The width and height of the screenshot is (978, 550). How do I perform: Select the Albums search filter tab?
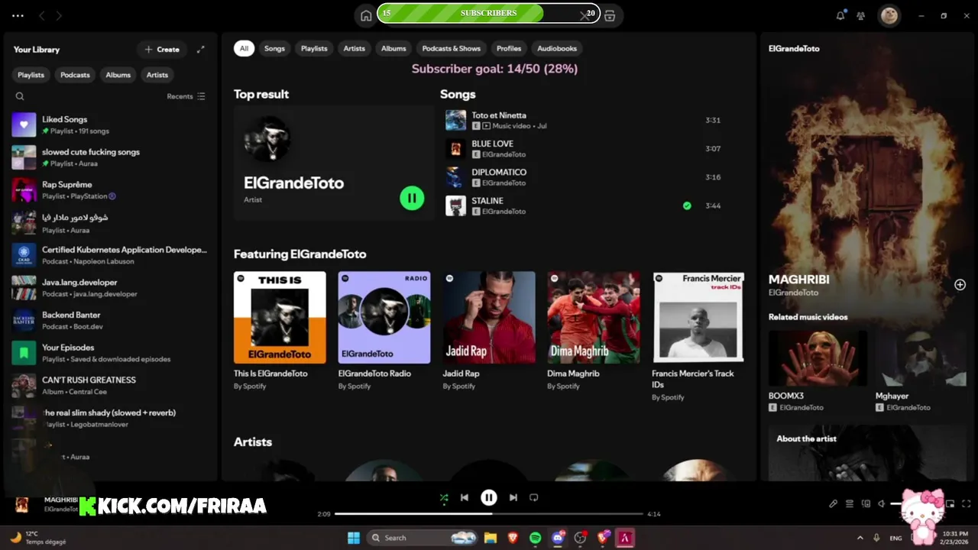pyautogui.click(x=393, y=48)
